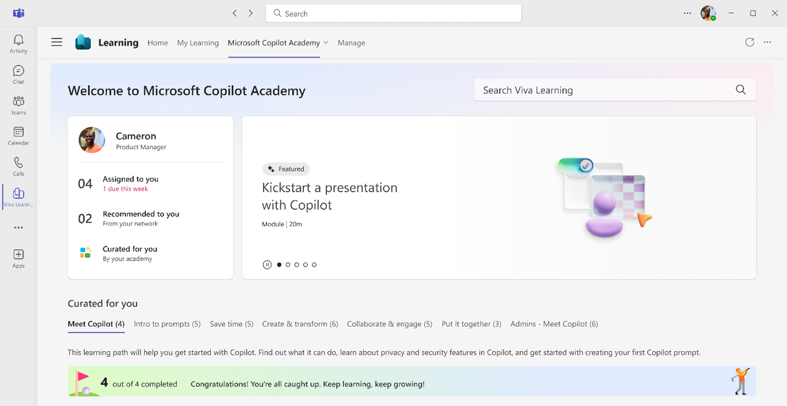The width and height of the screenshot is (787, 406).
Task: Pause the featured carousel
Action: pos(267,265)
